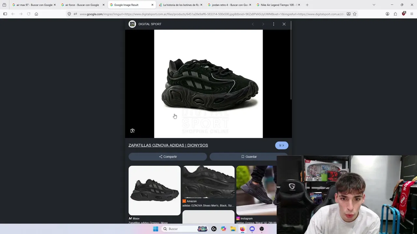
Task: Open OBS Studio from the taskbar
Action: [x=262, y=229]
